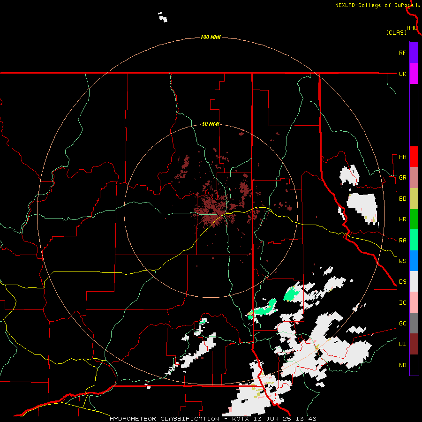Click the 100 NMI range ring label

point(211,37)
